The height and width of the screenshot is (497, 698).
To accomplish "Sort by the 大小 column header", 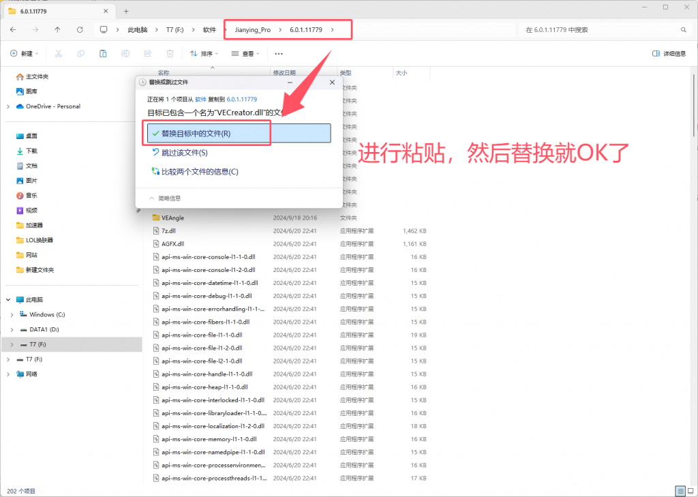I will point(401,72).
